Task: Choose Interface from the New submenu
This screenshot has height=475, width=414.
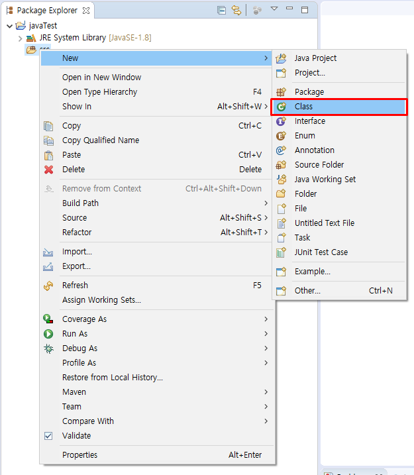Action: (x=339, y=121)
